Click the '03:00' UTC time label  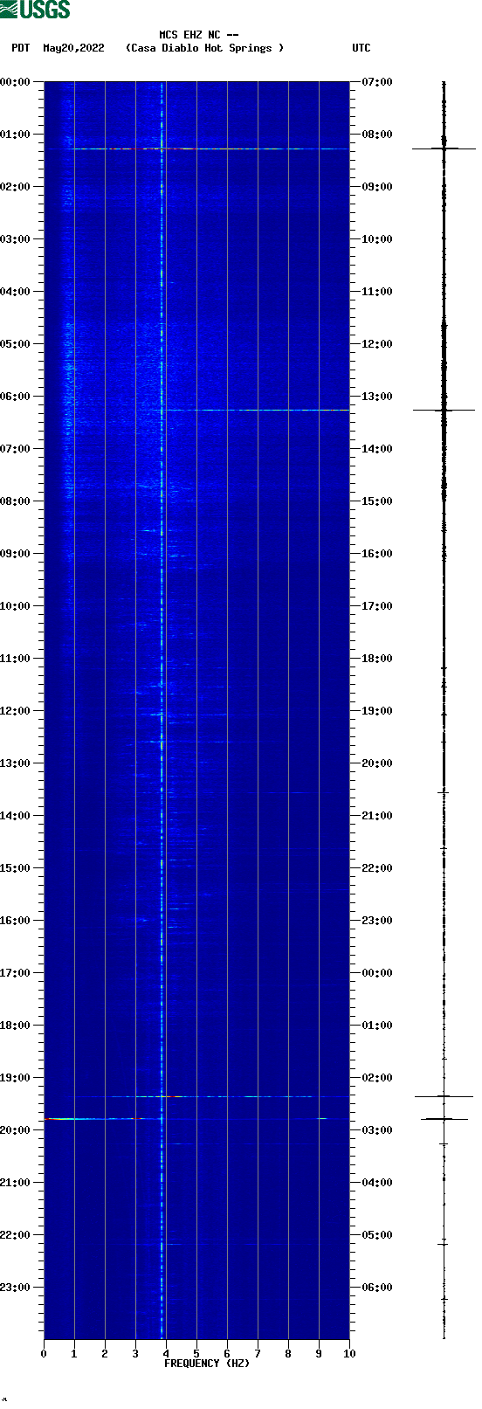pos(377,1130)
